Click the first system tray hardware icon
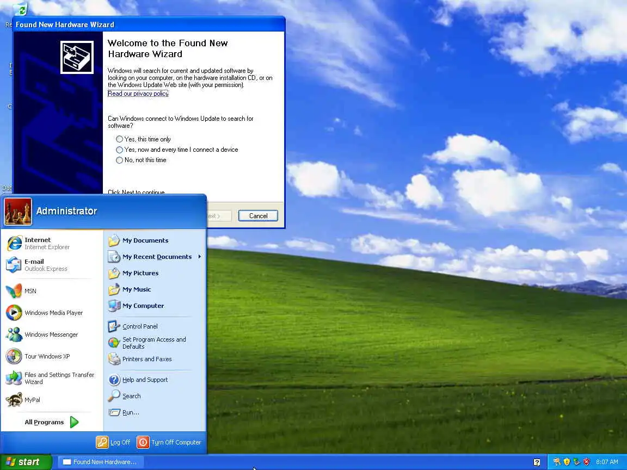627x470 pixels. coord(557,462)
